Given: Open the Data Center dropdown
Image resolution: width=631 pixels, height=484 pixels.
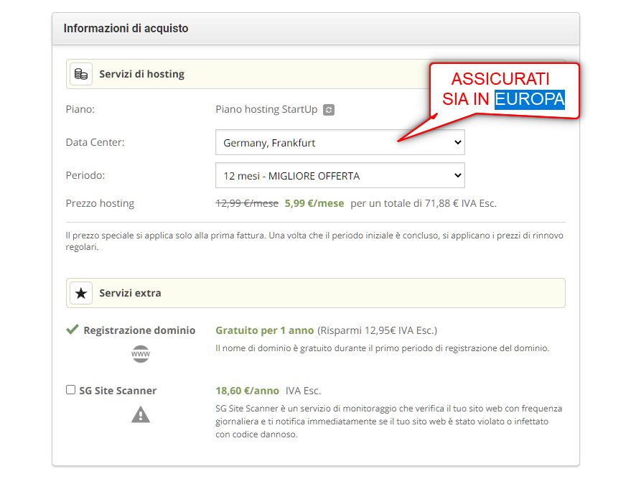Looking at the screenshot, I should click(340, 142).
